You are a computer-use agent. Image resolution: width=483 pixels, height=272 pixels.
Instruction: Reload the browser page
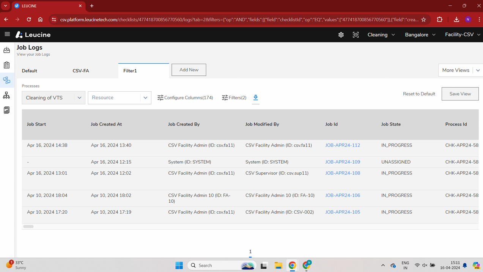29,19
